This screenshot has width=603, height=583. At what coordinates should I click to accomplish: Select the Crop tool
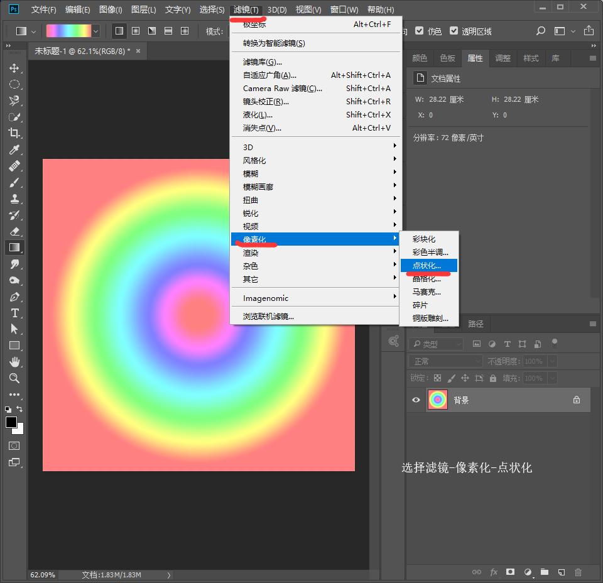click(x=14, y=133)
